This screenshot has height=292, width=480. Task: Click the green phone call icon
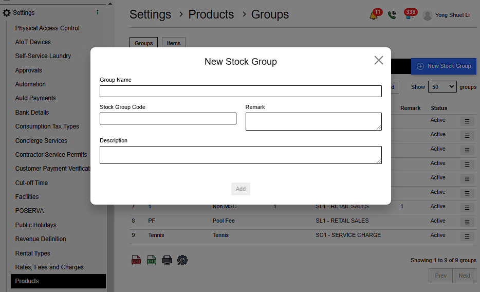coord(392,15)
